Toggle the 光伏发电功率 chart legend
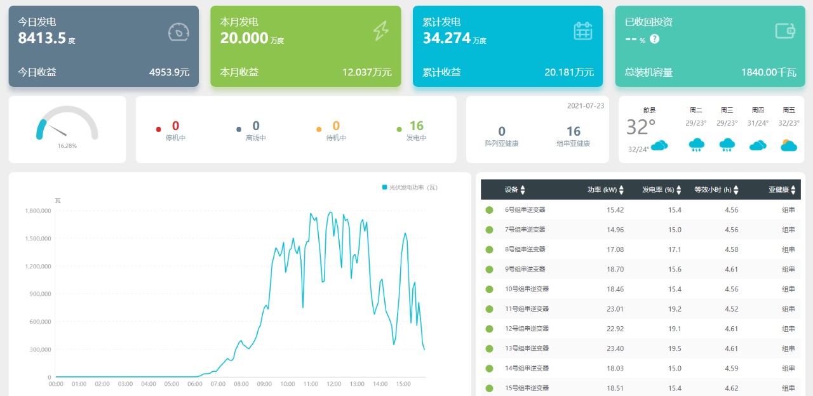813x396 pixels. click(x=410, y=187)
